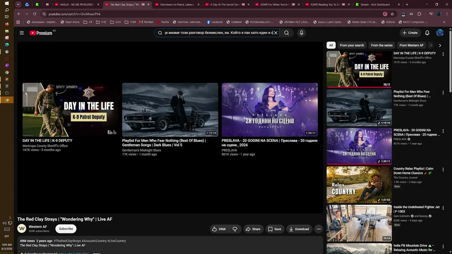The height and width of the screenshot is (254, 452).
Task: Dislike this video
Action: click(235, 229)
